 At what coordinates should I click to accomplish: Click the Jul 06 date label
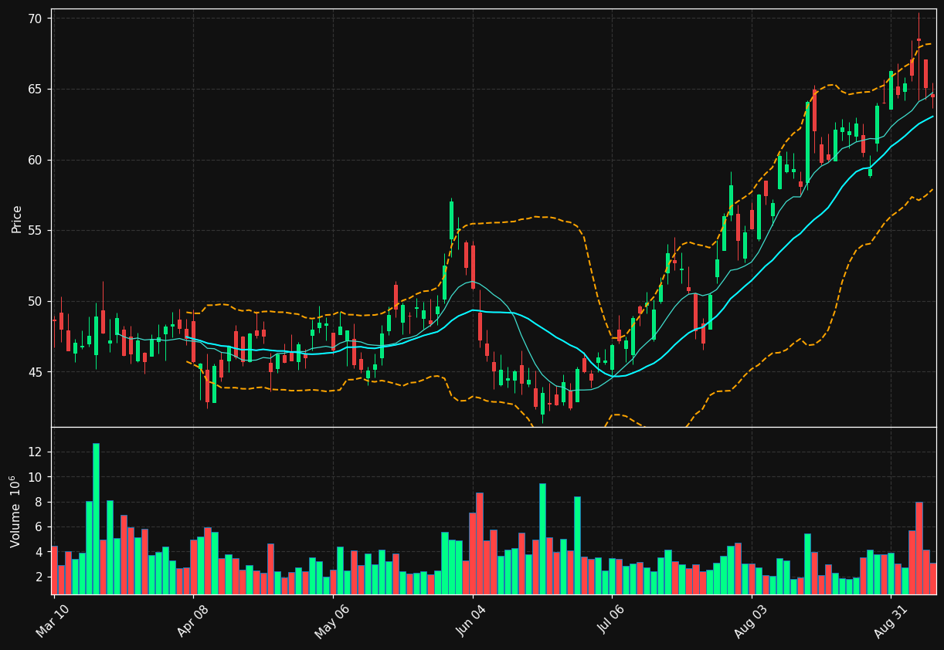(611, 620)
